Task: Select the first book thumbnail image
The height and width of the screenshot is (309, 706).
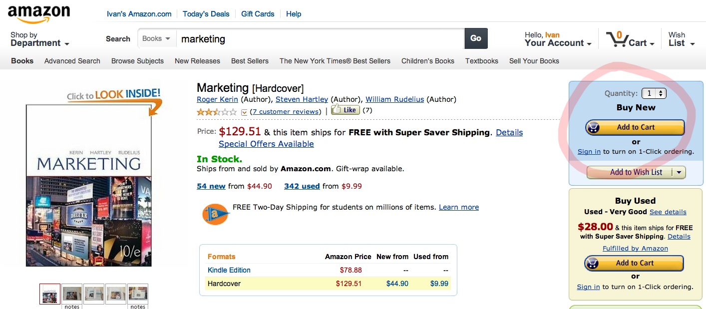Action: [x=50, y=294]
